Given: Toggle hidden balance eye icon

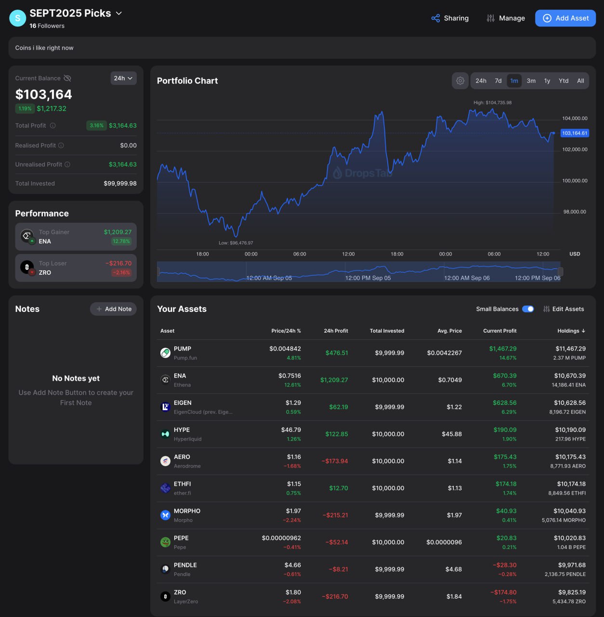Looking at the screenshot, I should [67, 78].
